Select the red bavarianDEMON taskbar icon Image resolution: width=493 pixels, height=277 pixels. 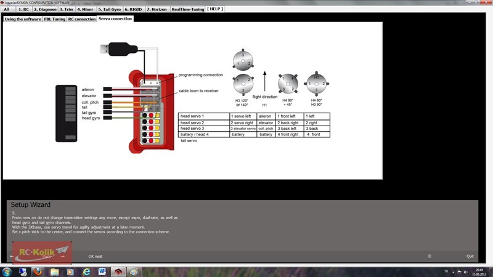(x=118, y=271)
